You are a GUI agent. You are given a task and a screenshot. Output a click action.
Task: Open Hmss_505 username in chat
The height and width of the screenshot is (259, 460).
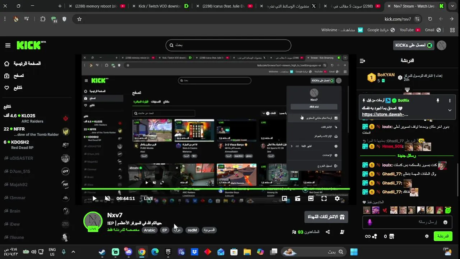tap(392, 147)
